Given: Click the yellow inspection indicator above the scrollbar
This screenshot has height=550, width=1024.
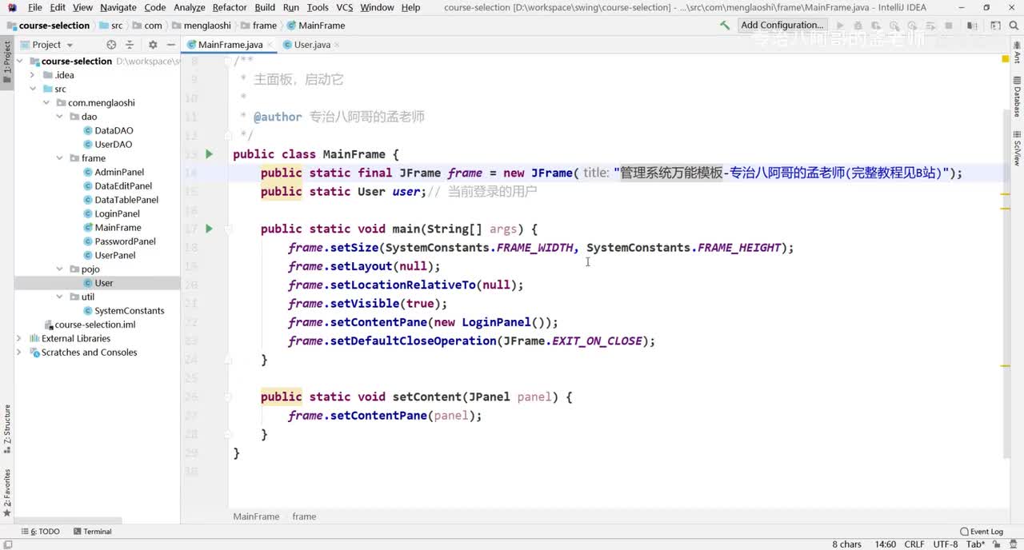Looking at the screenshot, I should [x=1006, y=59].
